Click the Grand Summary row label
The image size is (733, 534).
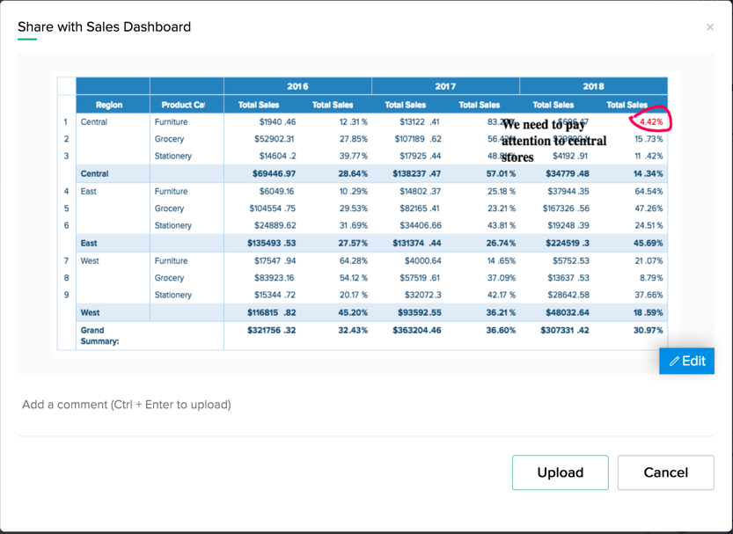(100, 335)
